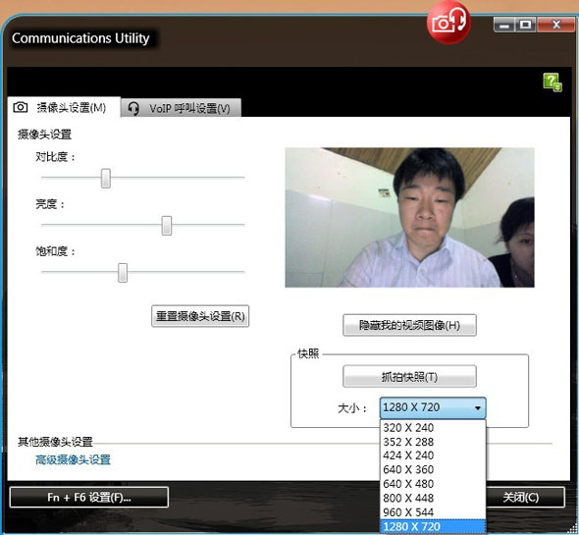The image size is (579, 535).
Task: Collapse the 大小 size dropdown arrow
Action: click(478, 408)
